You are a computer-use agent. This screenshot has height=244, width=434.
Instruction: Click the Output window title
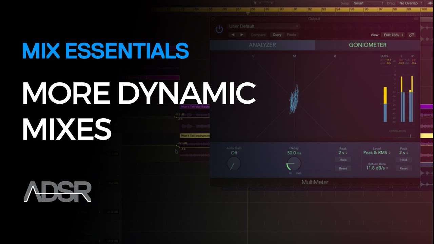pyautogui.click(x=314, y=19)
